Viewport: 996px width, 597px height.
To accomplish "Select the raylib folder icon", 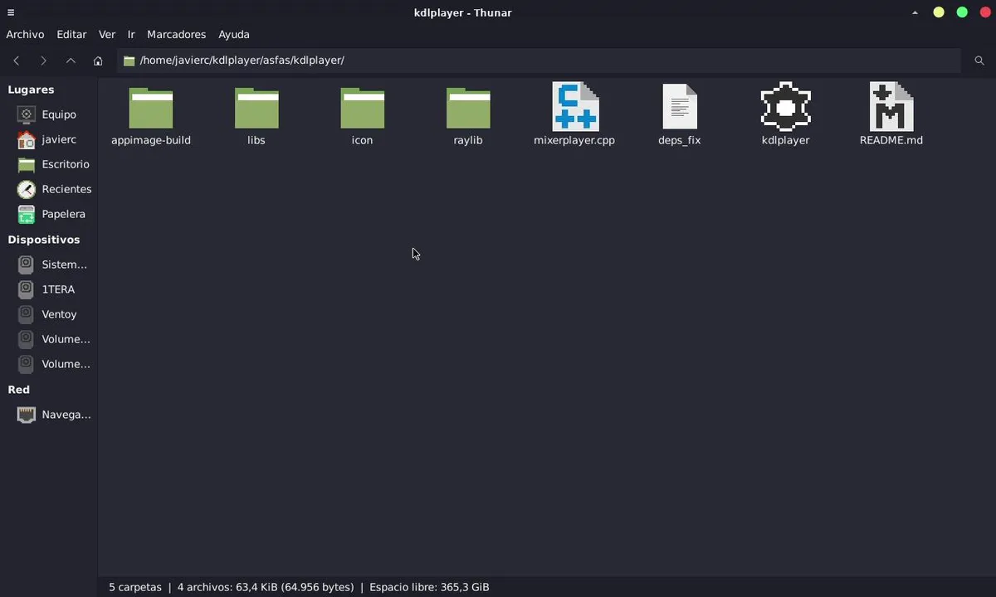I will click(468, 108).
